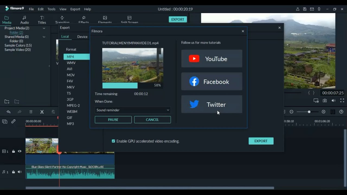Click the delete folder icon

pos(17,102)
